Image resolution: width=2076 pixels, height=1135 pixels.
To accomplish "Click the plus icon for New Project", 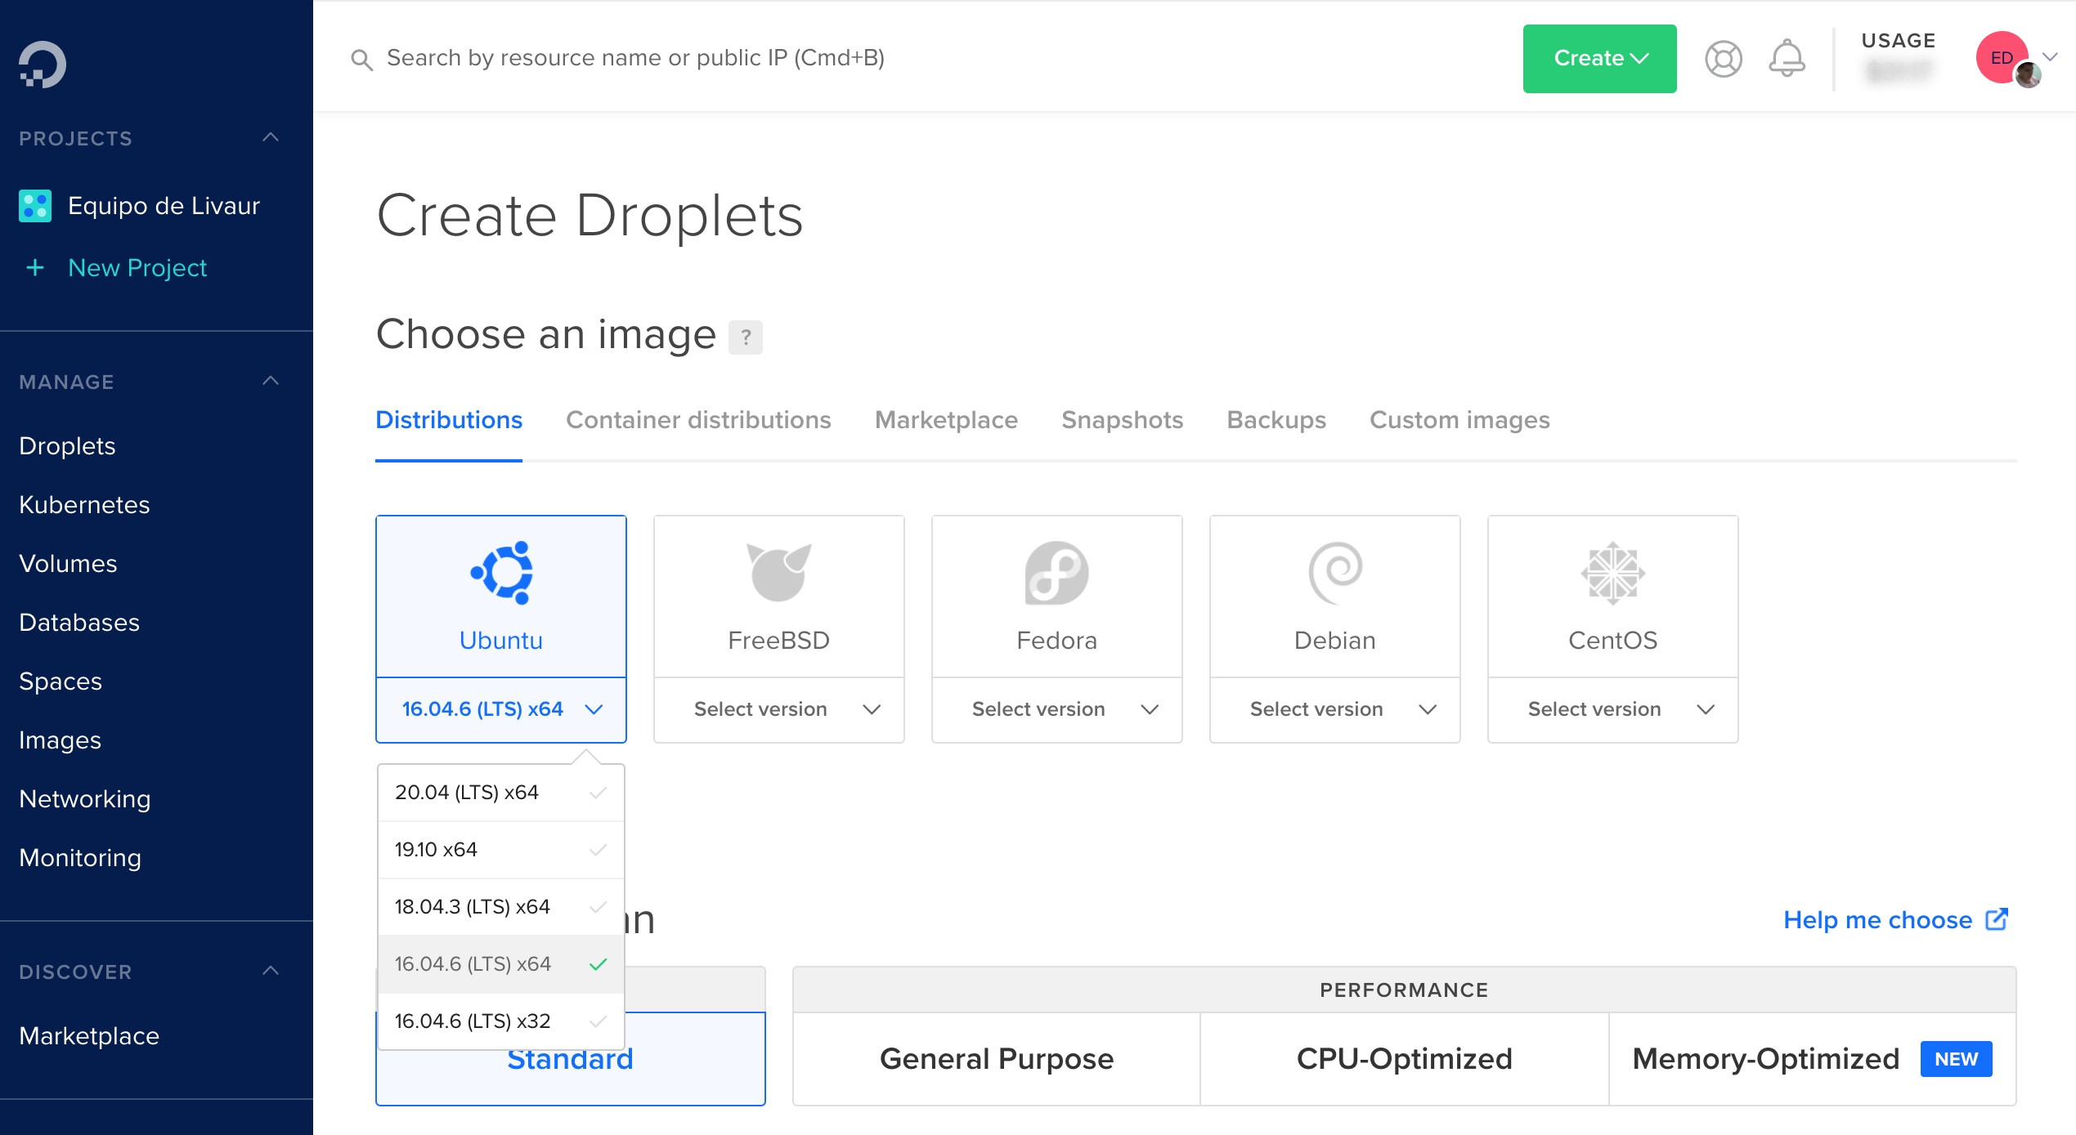I will coord(35,267).
